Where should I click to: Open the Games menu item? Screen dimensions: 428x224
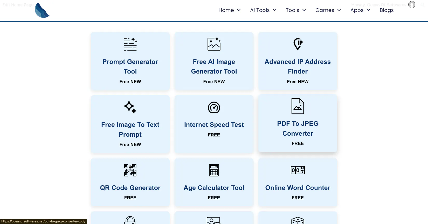[x=325, y=10]
